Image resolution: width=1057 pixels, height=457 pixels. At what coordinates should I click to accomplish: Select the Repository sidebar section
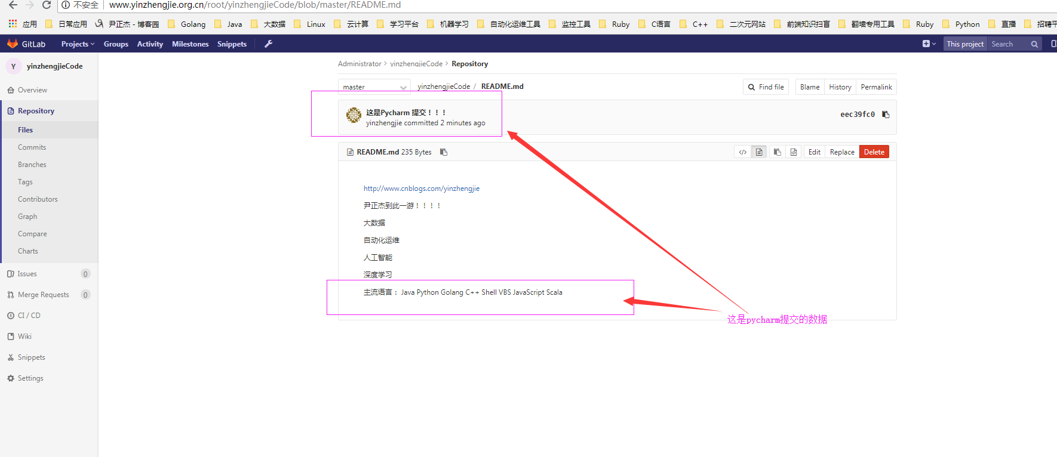point(49,111)
